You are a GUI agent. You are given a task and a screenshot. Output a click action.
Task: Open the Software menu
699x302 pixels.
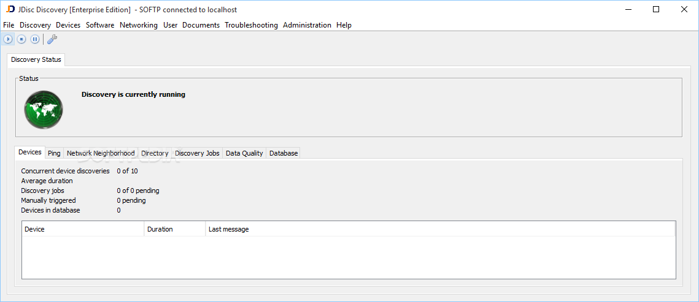[100, 25]
